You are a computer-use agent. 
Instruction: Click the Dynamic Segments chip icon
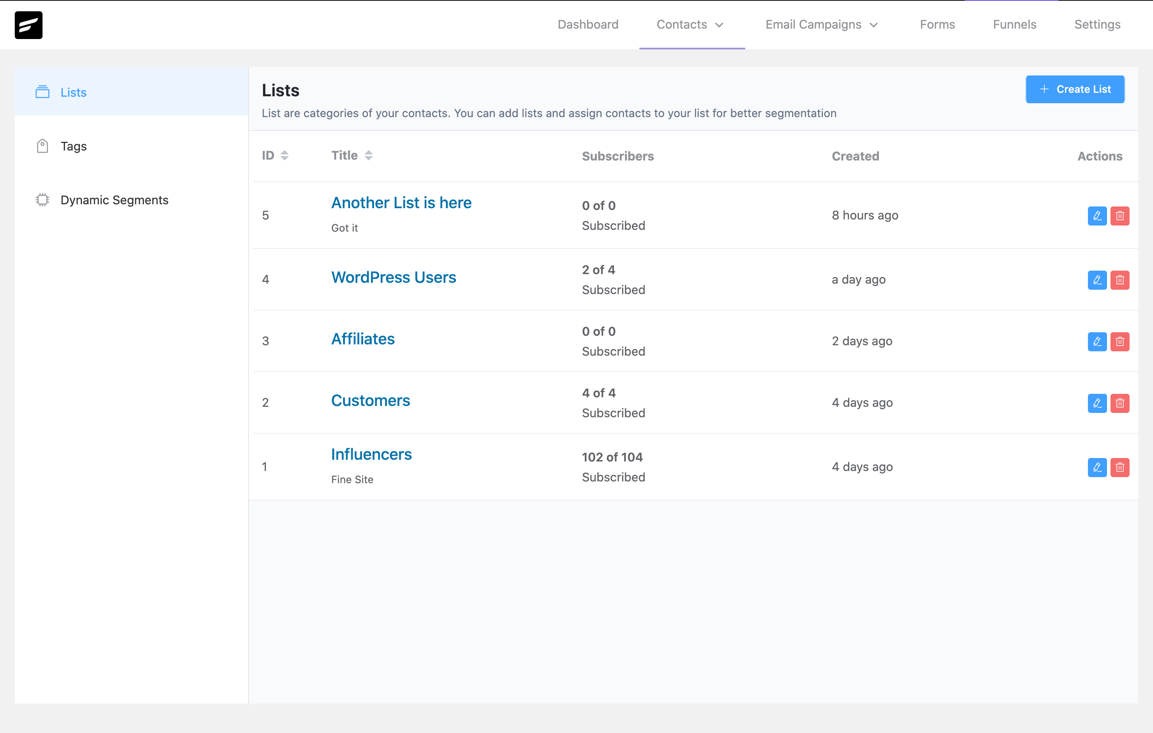(x=43, y=200)
